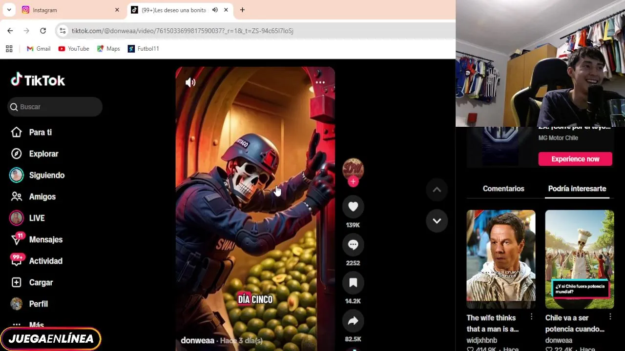Go to previous video with up chevron
The width and height of the screenshot is (625, 351).
[437, 190]
